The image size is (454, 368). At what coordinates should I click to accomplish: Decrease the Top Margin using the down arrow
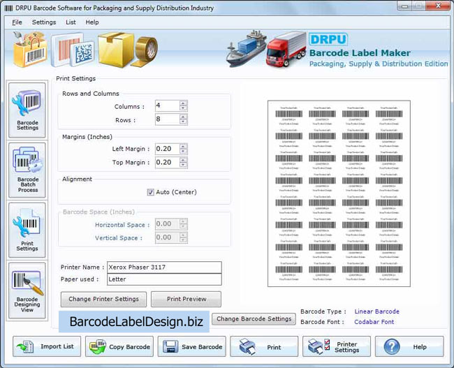(x=183, y=165)
